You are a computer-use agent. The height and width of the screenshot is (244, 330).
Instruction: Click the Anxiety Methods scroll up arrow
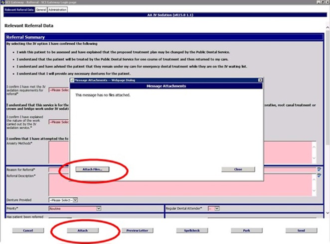(x=314, y=147)
